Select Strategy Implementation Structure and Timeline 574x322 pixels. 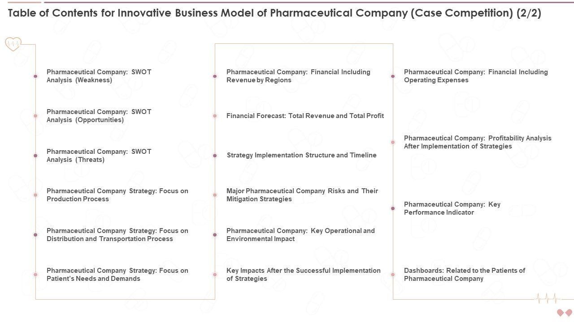coord(301,155)
